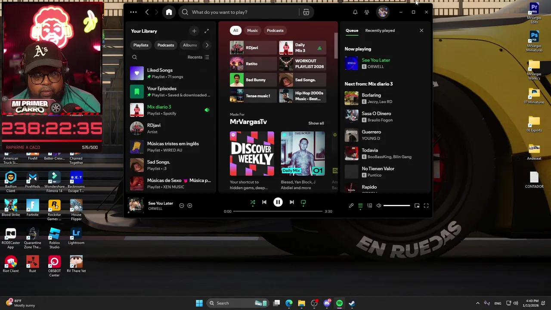Open the Liked Songs playlist
Screen dimensions: 551x310
(171, 73)
